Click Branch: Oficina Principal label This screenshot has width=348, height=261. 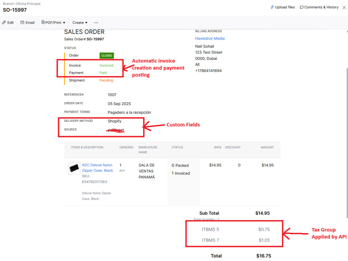(22, 3)
